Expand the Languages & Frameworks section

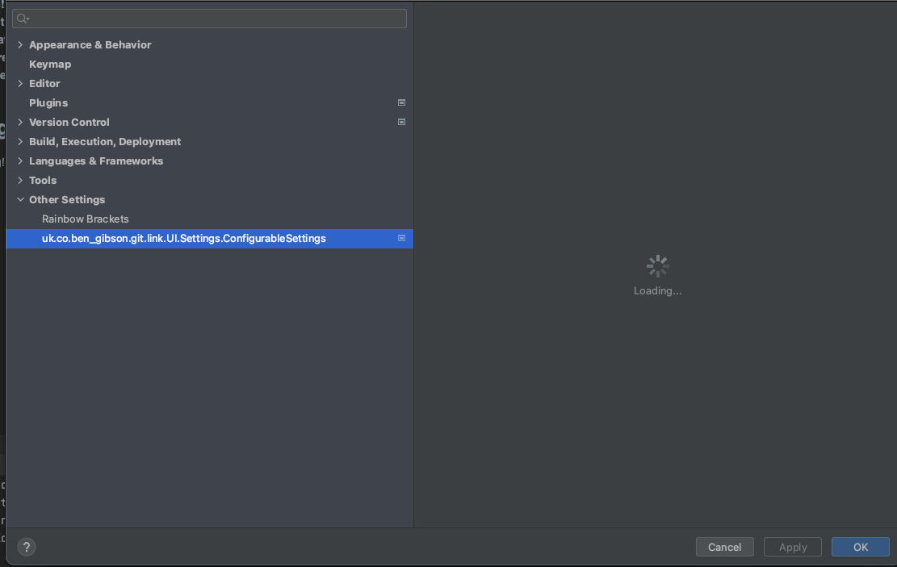tap(20, 161)
